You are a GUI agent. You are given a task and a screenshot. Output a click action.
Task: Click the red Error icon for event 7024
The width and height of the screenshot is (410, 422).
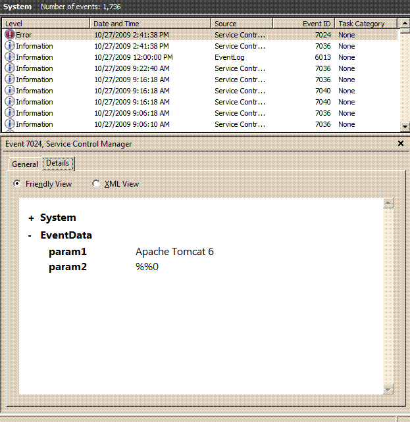click(10, 35)
